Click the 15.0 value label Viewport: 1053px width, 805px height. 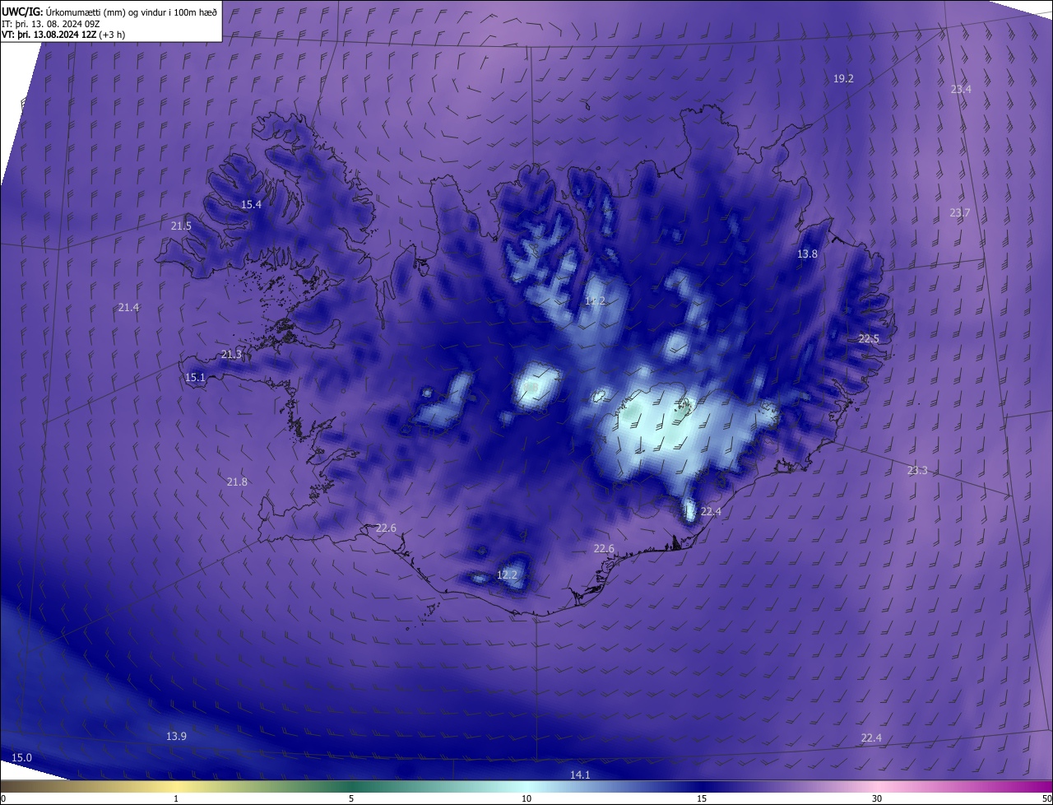tap(21, 757)
